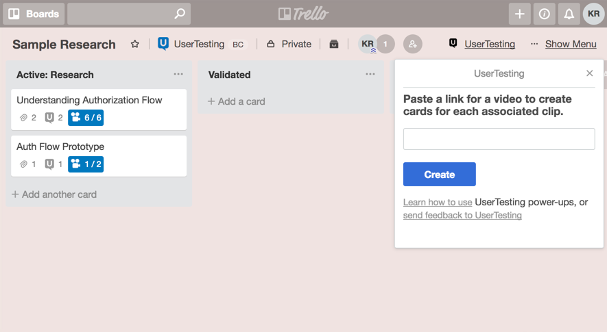Click the 1/2 video clips badge
The image size is (607, 332).
(x=86, y=164)
